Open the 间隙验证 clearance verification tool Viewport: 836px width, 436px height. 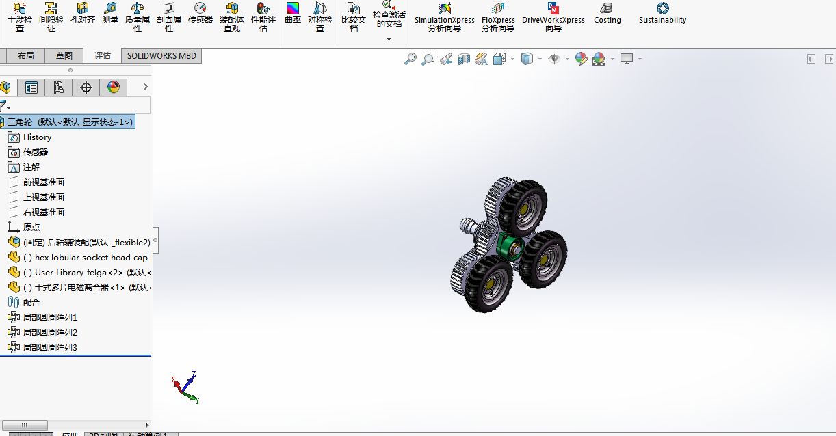pyautogui.click(x=51, y=17)
